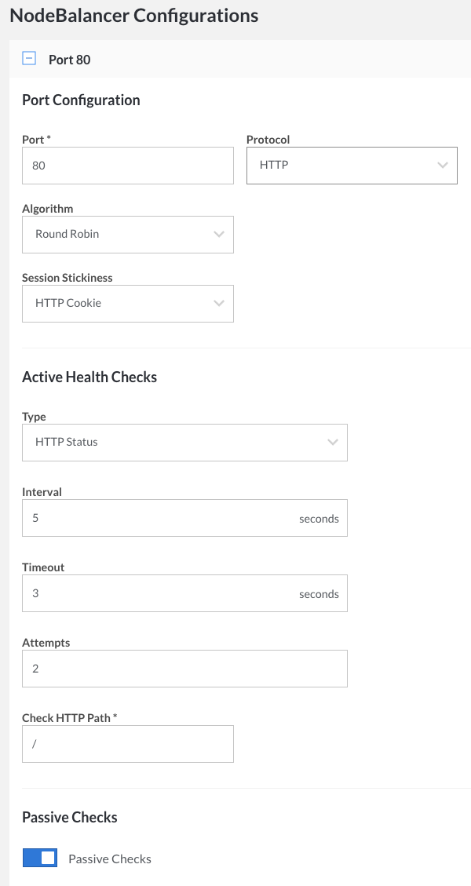Click the minus collapse icon beside Port 80
The height and width of the screenshot is (886, 471).
tap(30, 59)
